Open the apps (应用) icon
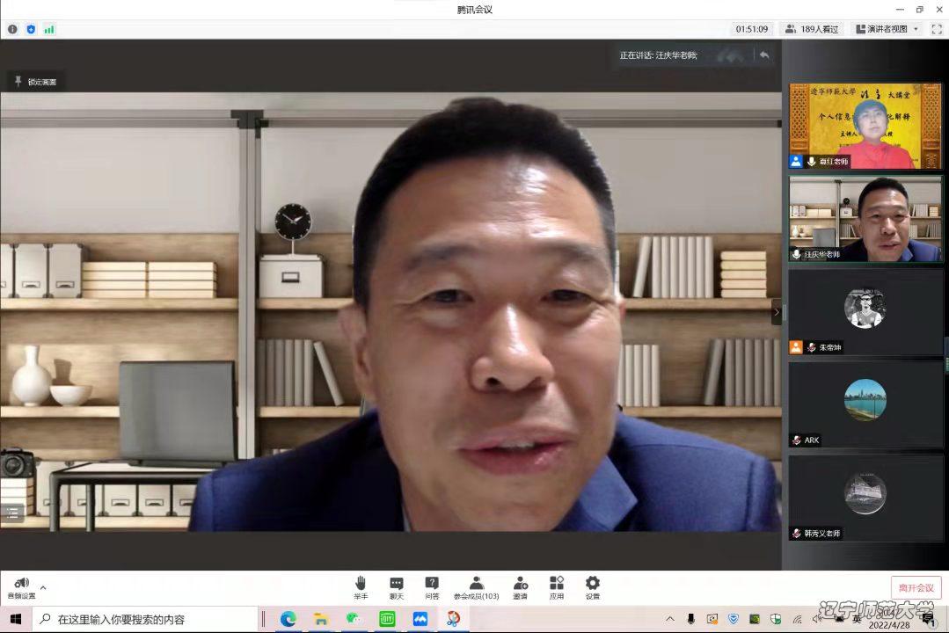The height and width of the screenshot is (633, 949). 557,586
